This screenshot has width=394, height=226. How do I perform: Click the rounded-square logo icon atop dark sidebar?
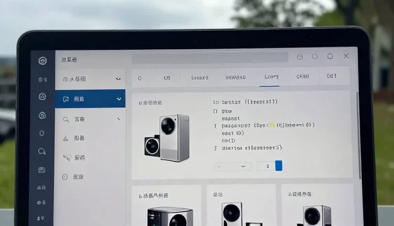[x=42, y=60]
